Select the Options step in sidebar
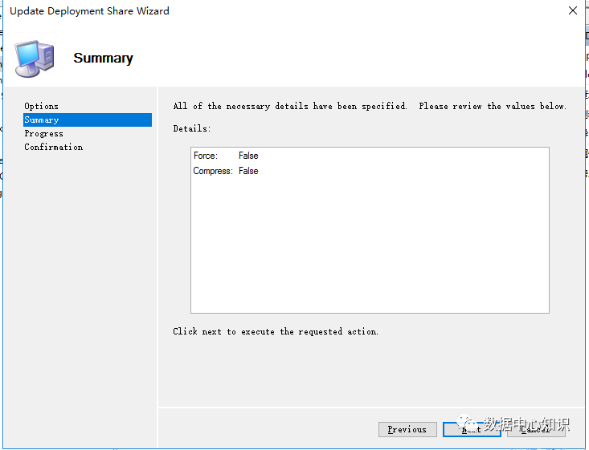The height and width of the screenshot is (450, 589). tap(41, 106)
